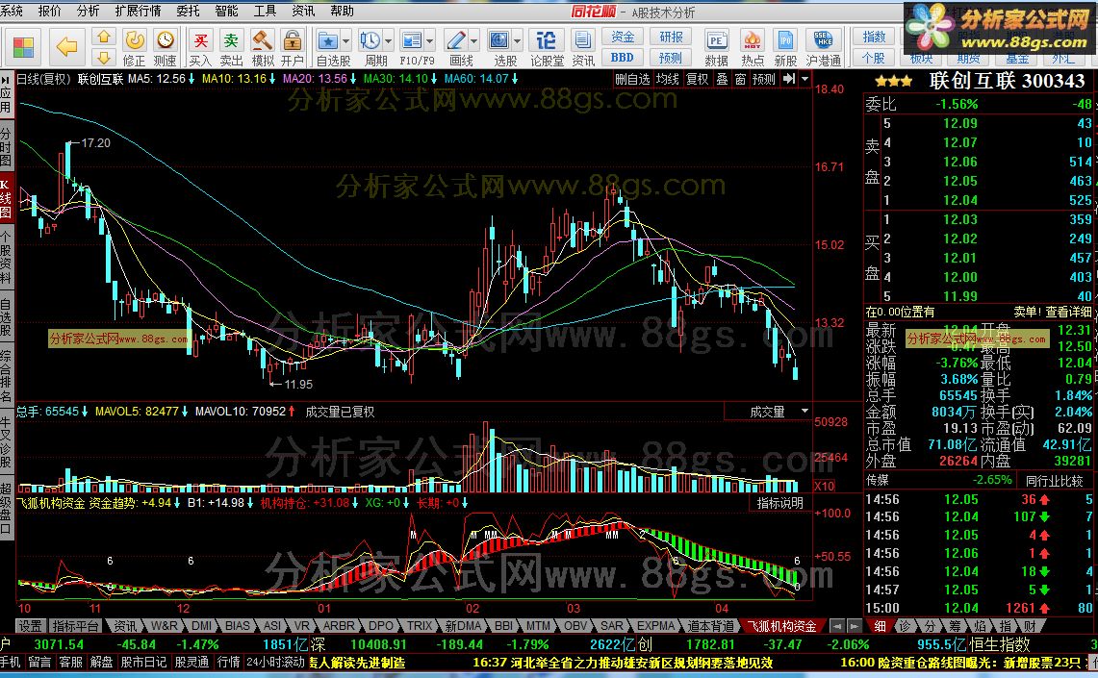Select the MACD-style W&R indicator tab
The height and width of the screenshot is (678, 1098).
[164, 625]
